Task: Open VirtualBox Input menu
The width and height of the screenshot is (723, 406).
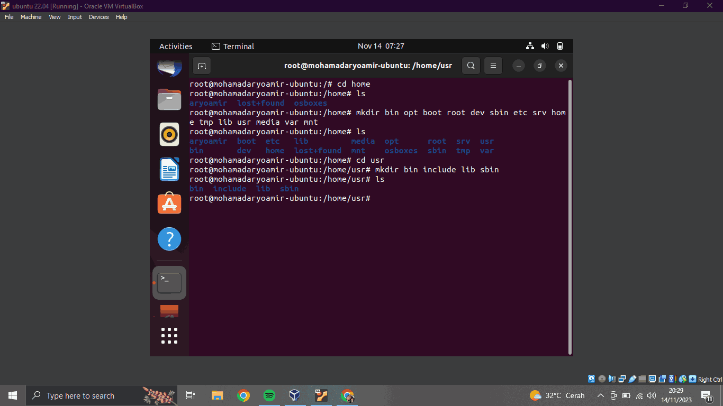Action: pyautogui.click(x=75, y=17)
